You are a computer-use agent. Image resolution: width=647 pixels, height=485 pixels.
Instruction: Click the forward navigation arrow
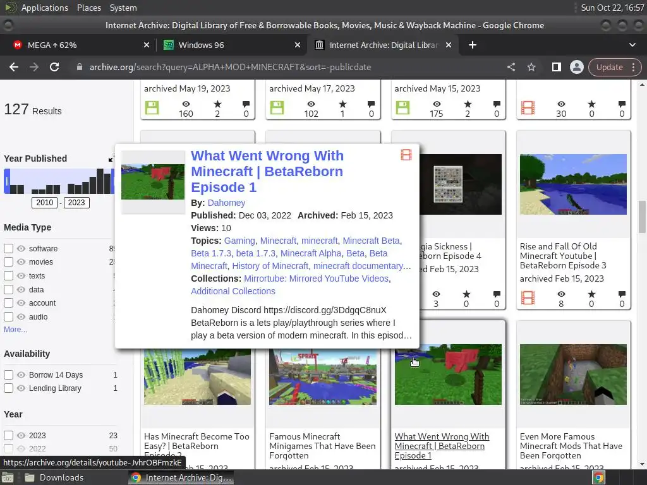coord(34,67)
